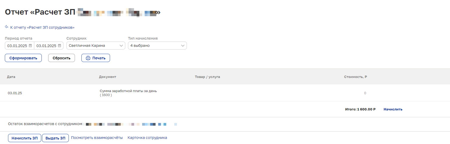Expand the Сотрудник dropdown chevron

(x=121, y=46)
